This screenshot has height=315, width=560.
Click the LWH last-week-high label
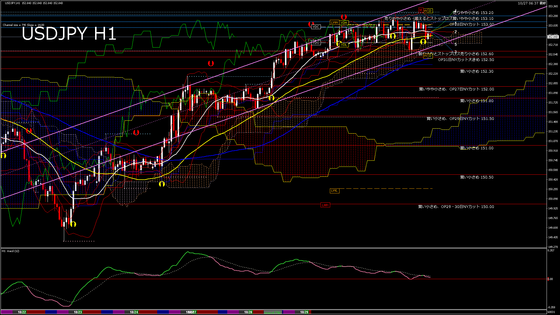tap(334, 22)
